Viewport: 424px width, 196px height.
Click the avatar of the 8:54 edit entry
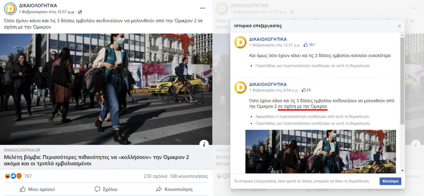240,87
